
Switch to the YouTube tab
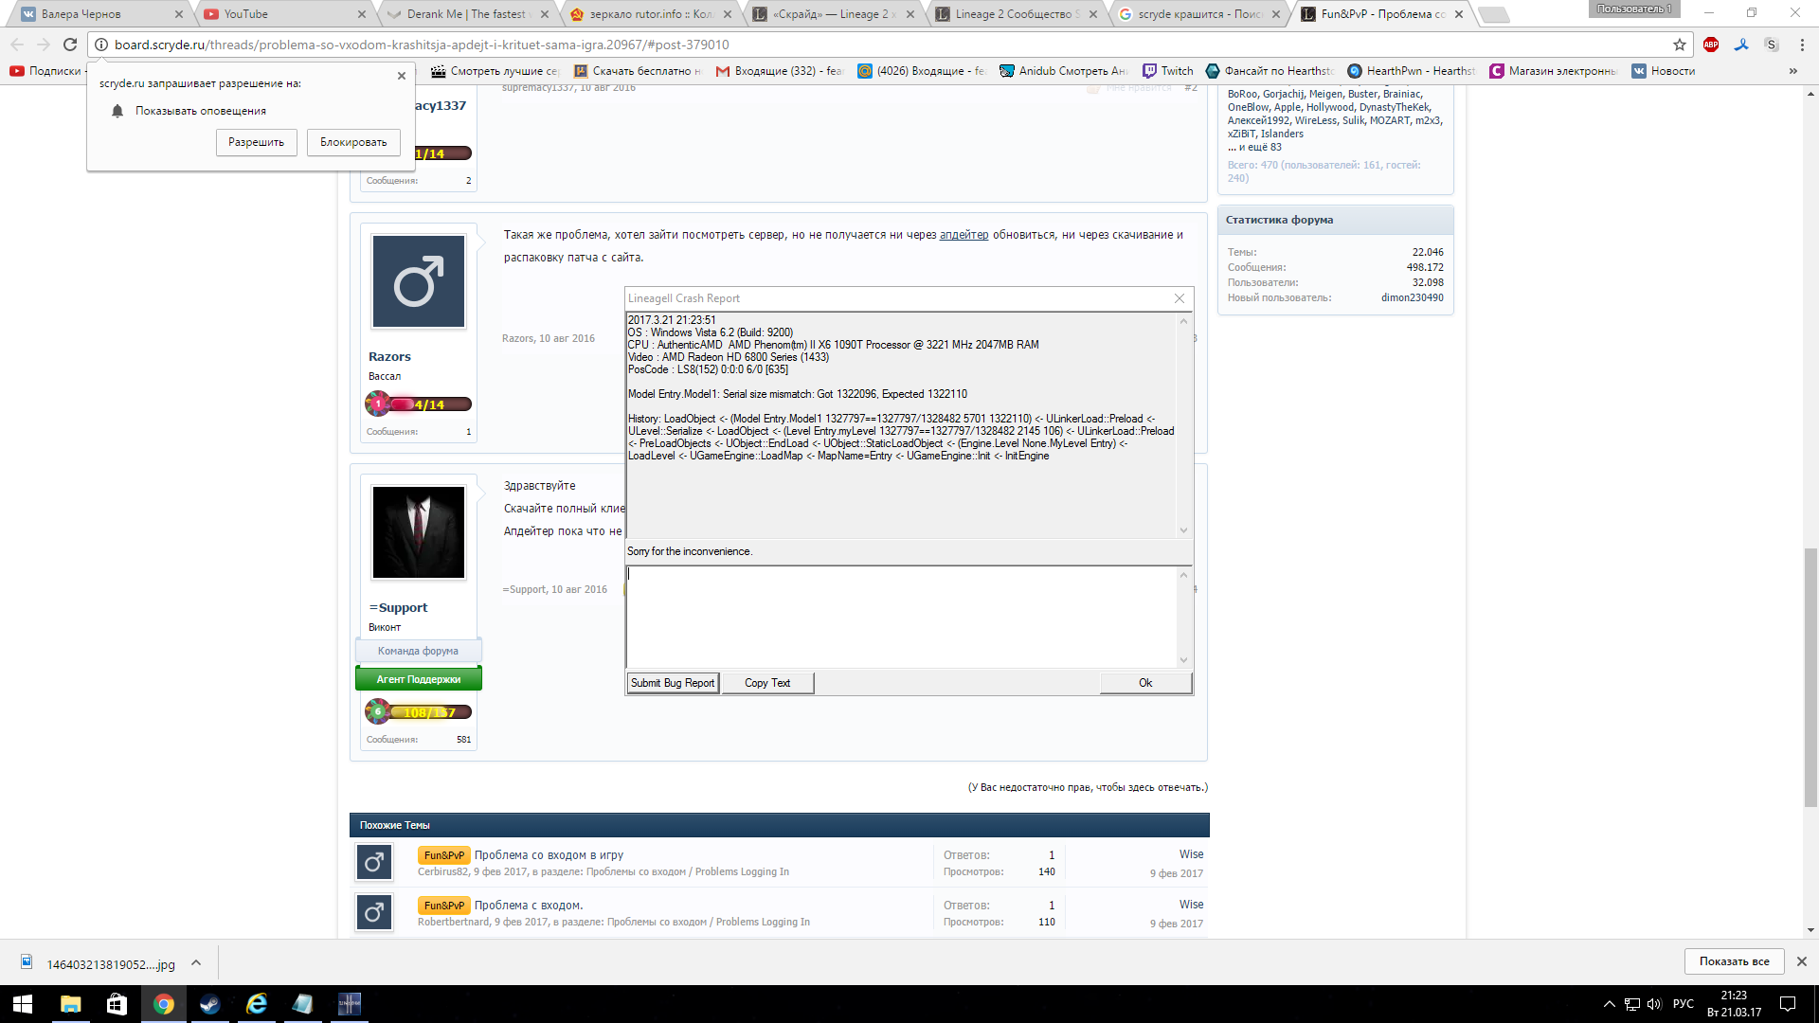[x=246, y=14]
